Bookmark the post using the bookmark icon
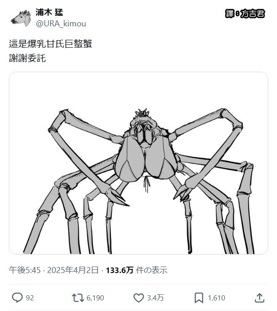 pyautogui.click(x=199, y=298)
